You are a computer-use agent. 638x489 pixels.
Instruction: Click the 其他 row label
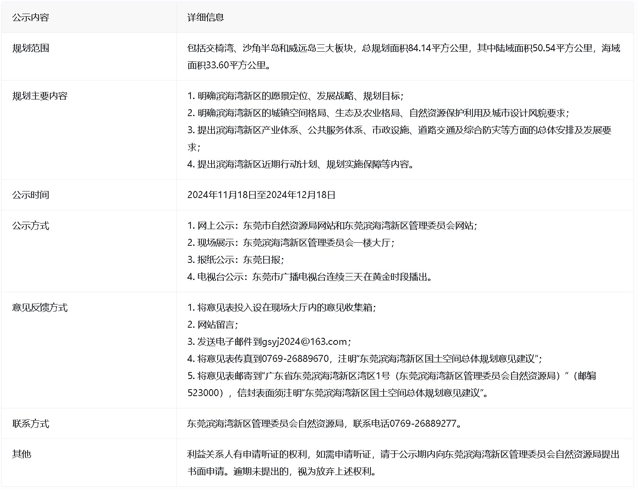(21, 454)
